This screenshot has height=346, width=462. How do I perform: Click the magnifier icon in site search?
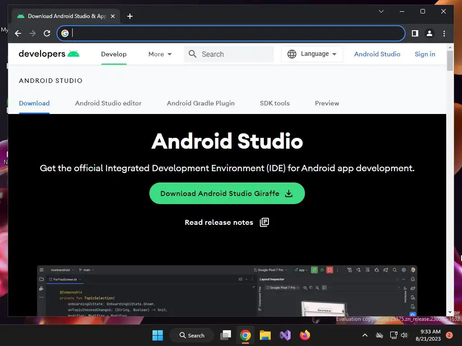pyautogui.click(x=192, y=54)
